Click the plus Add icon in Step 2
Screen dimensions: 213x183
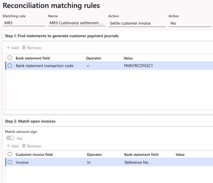pos(8,146)
